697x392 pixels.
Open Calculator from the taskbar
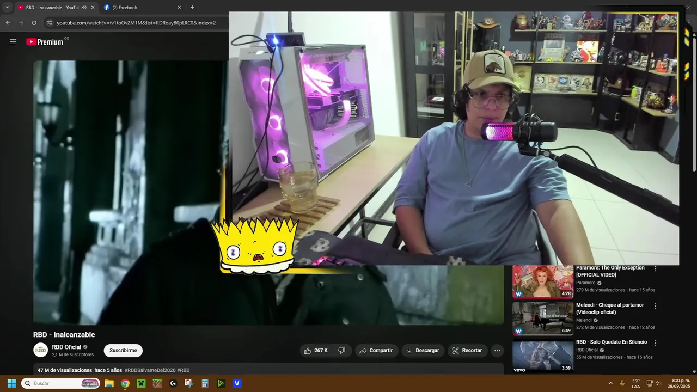pos(205,383)
